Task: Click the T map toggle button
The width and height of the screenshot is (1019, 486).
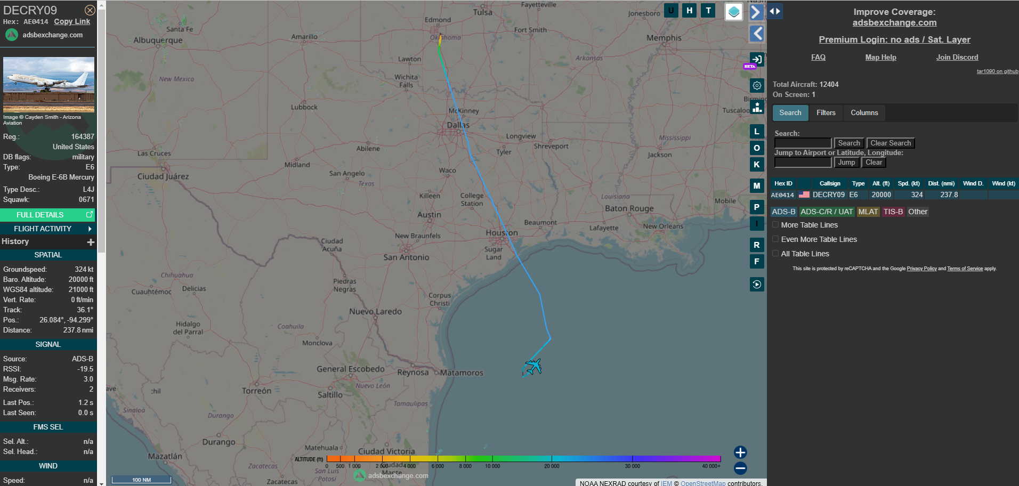Action: click(x=708, y=10)
